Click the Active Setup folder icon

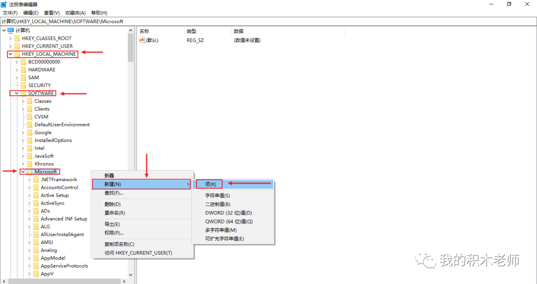coord(36,196)
